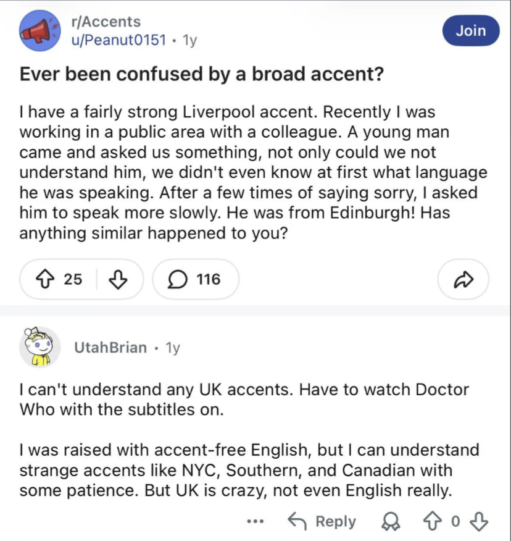Give an award to UtahBrian's comment

coord(391,521)
